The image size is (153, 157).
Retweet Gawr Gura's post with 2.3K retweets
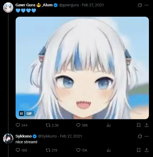click(x=48, y=125)
